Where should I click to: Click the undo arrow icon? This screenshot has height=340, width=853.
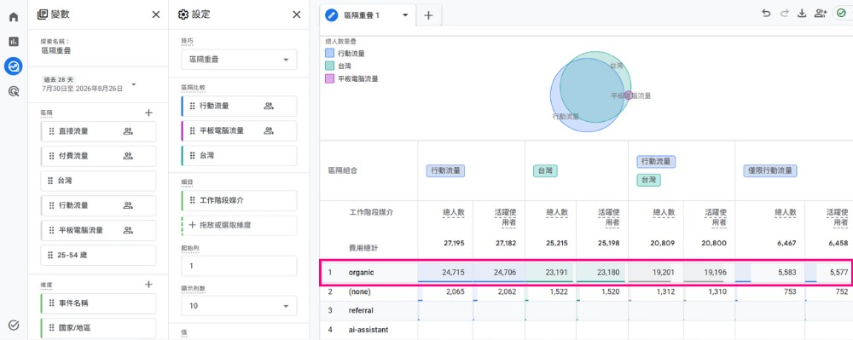point(766,14)
